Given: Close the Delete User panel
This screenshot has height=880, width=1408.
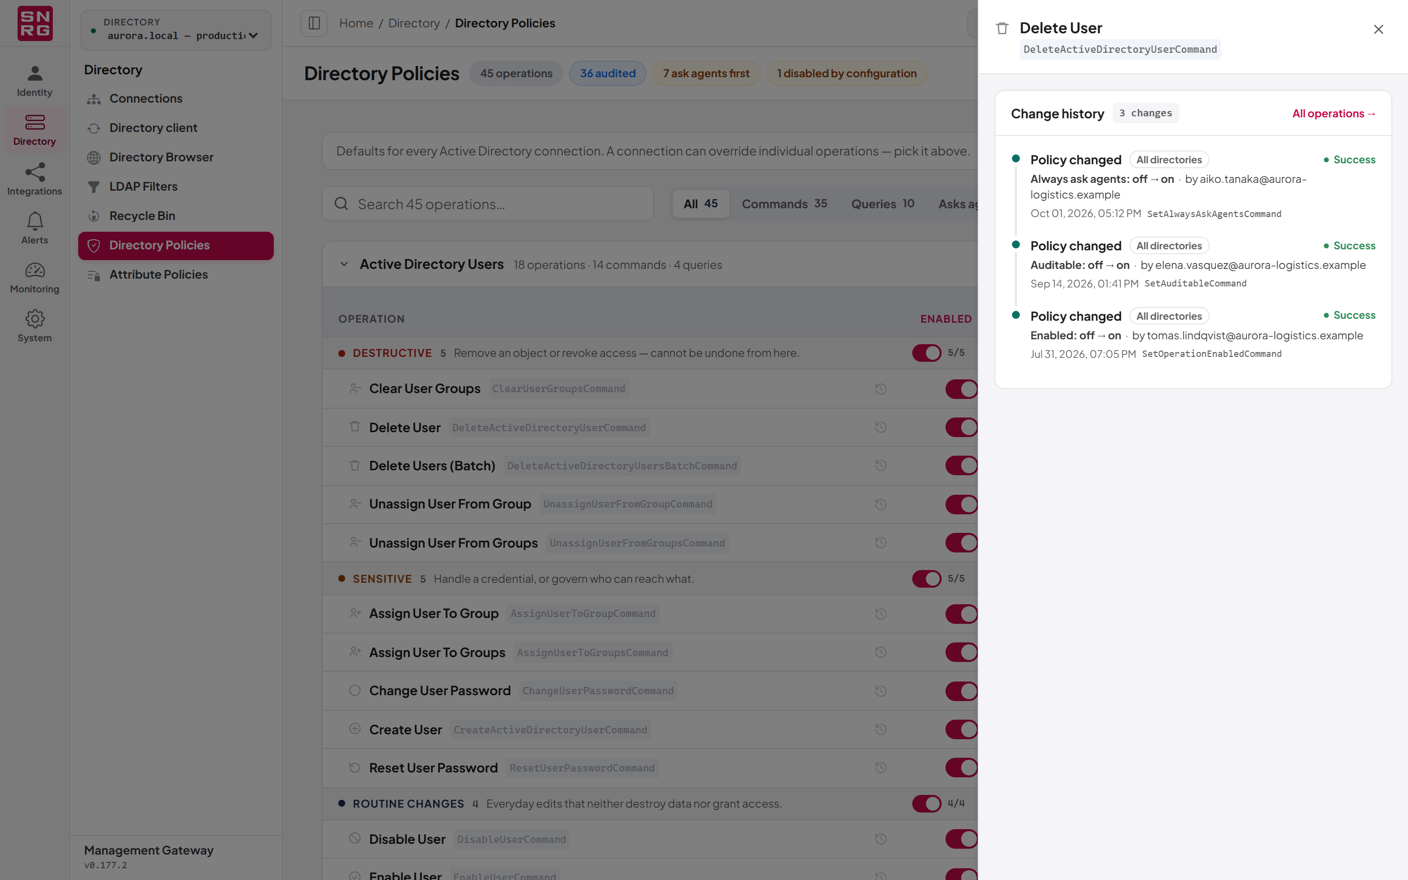Looking at the screenshot, I should click(x=1378, y=29).
